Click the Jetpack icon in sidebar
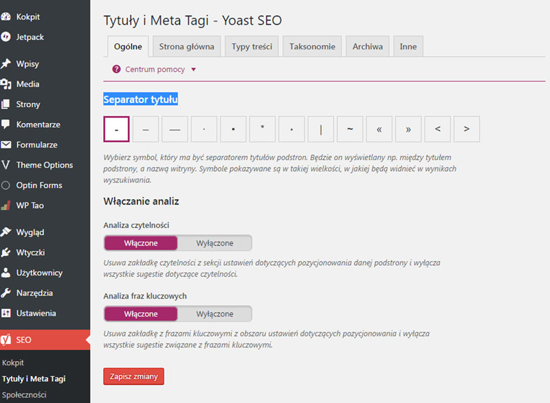 (x=5, y=37)
